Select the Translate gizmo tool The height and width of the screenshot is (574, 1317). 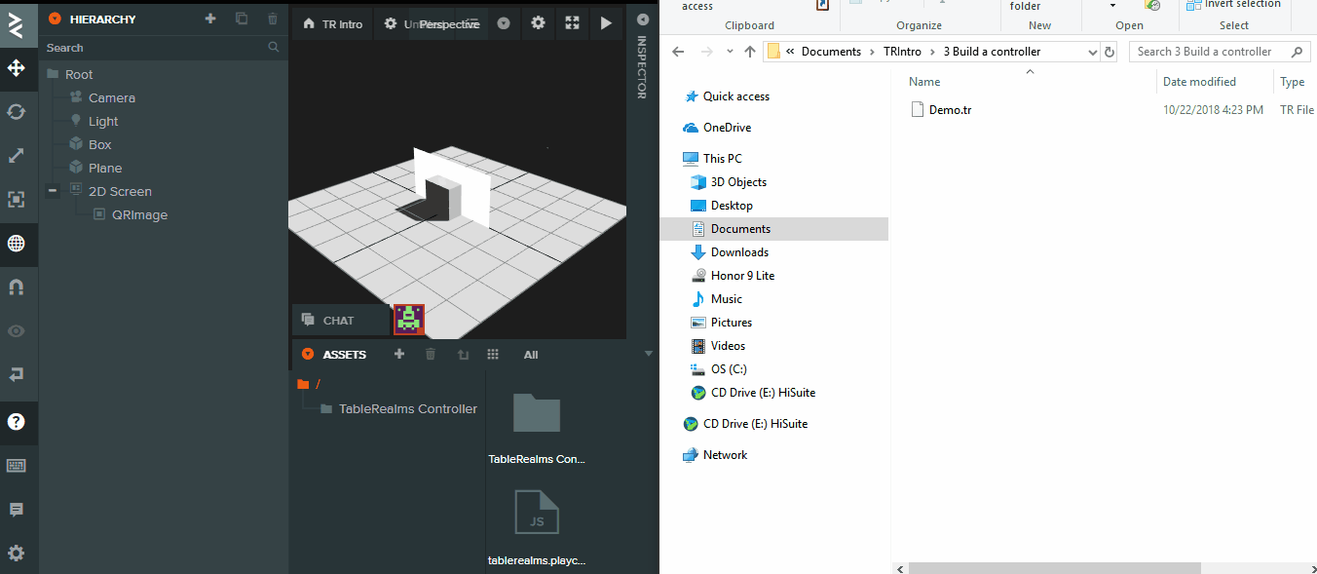(17, 67)
